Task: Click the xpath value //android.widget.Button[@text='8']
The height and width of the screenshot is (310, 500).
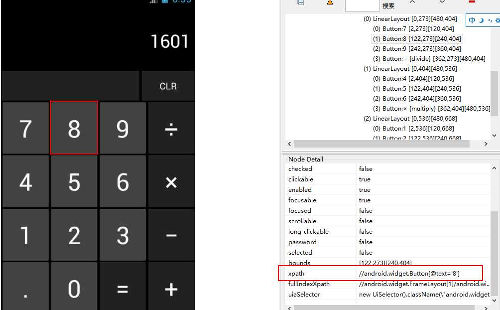Action: click(x=409, y=273)
